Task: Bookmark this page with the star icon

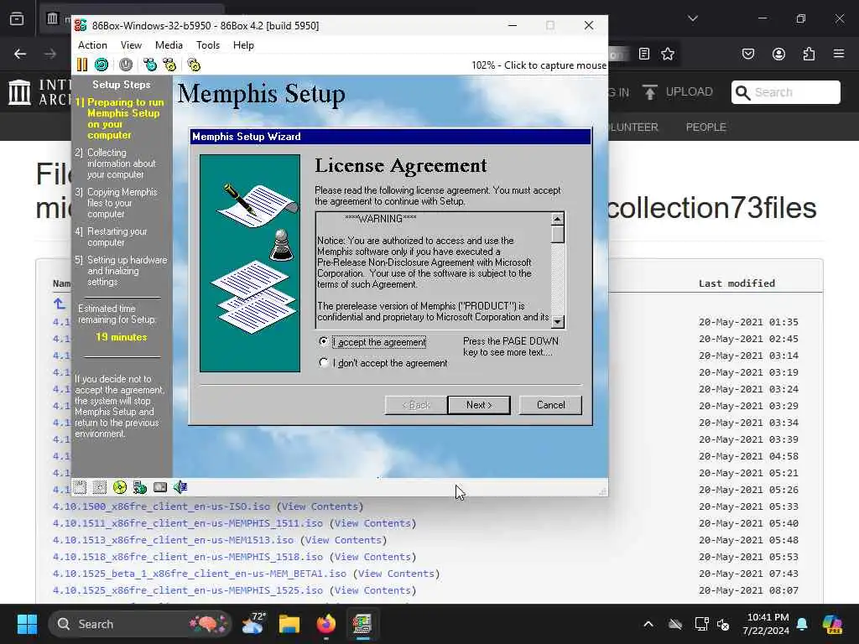Action: click(x=668, y=54)
